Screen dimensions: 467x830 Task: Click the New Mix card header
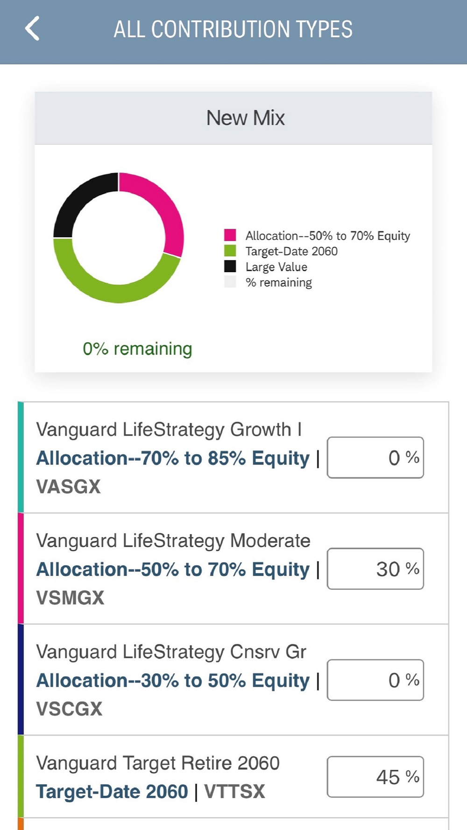tap(233, 118)
